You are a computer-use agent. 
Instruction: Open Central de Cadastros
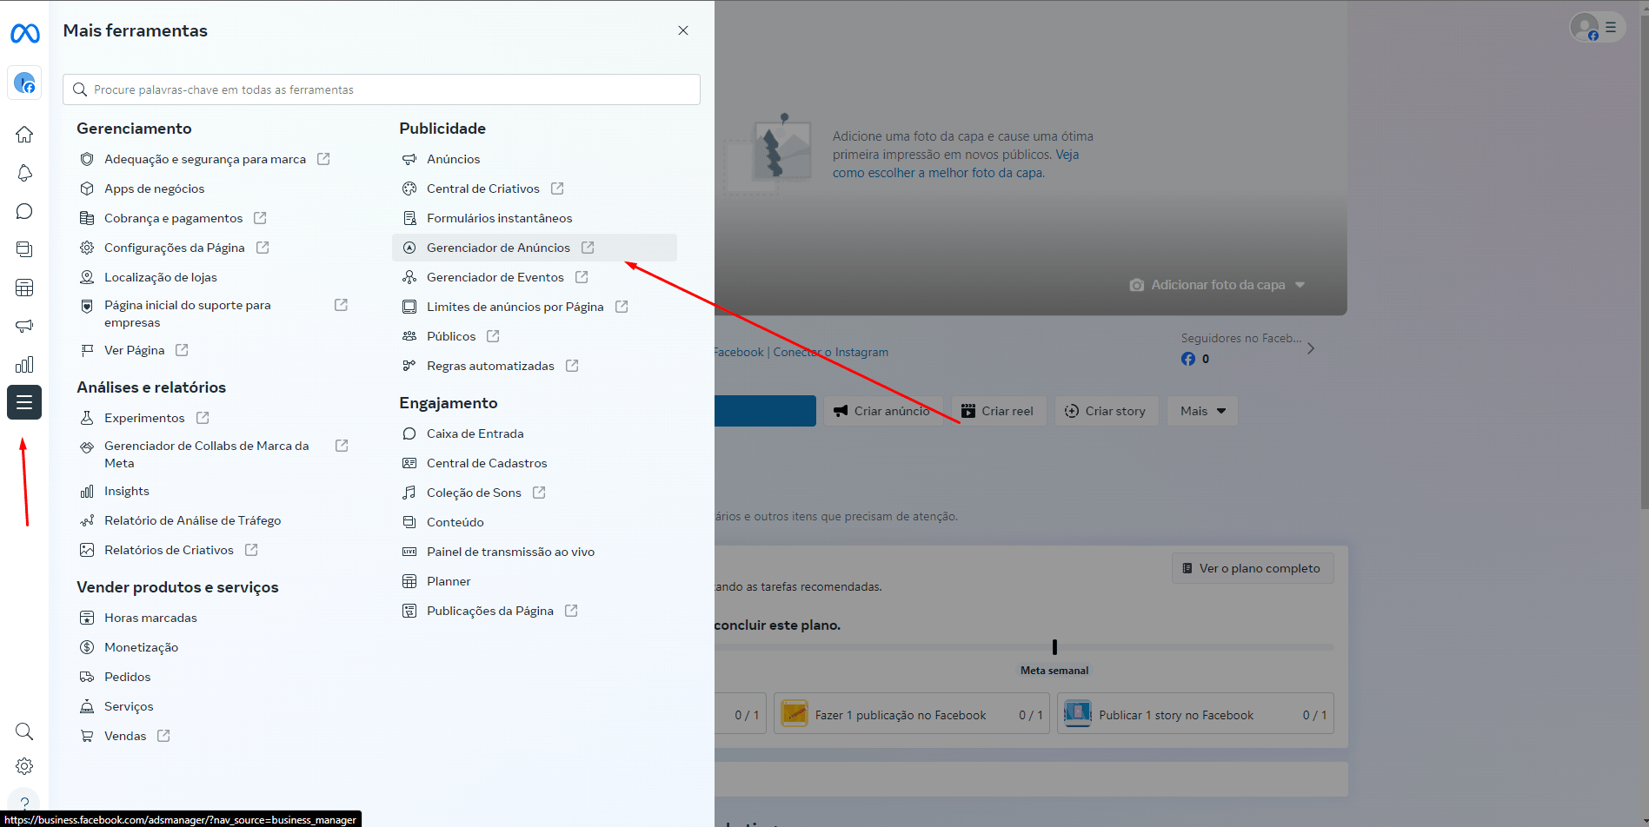click(487, 463)
